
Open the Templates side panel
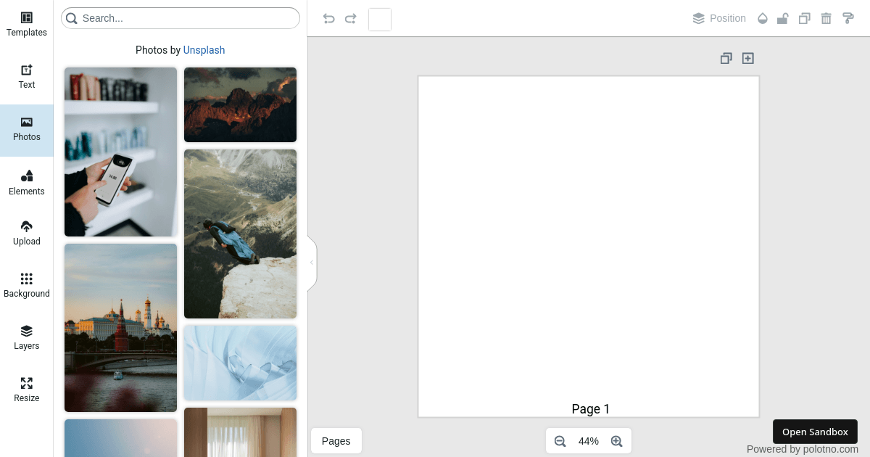(26, 25)
